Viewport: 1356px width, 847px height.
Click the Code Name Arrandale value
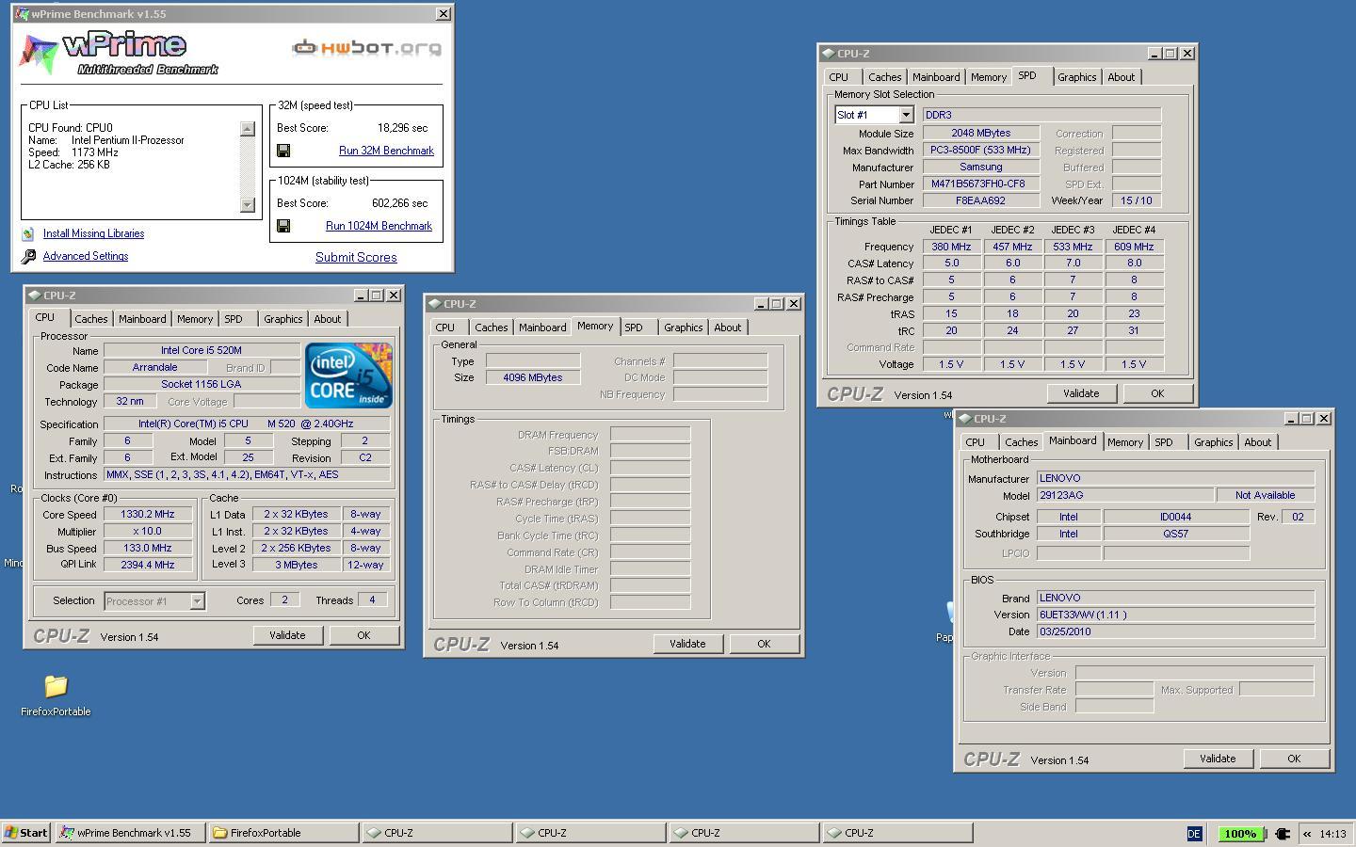[155, 368]
